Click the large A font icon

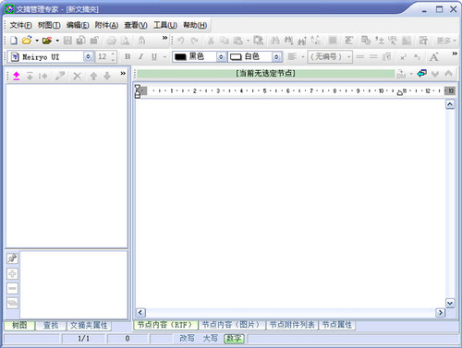point(434,57)
